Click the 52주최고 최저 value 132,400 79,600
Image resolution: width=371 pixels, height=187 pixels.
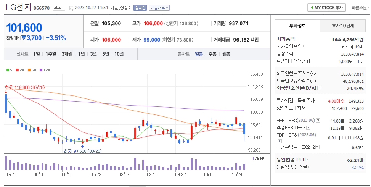click(x=348, y=108)
